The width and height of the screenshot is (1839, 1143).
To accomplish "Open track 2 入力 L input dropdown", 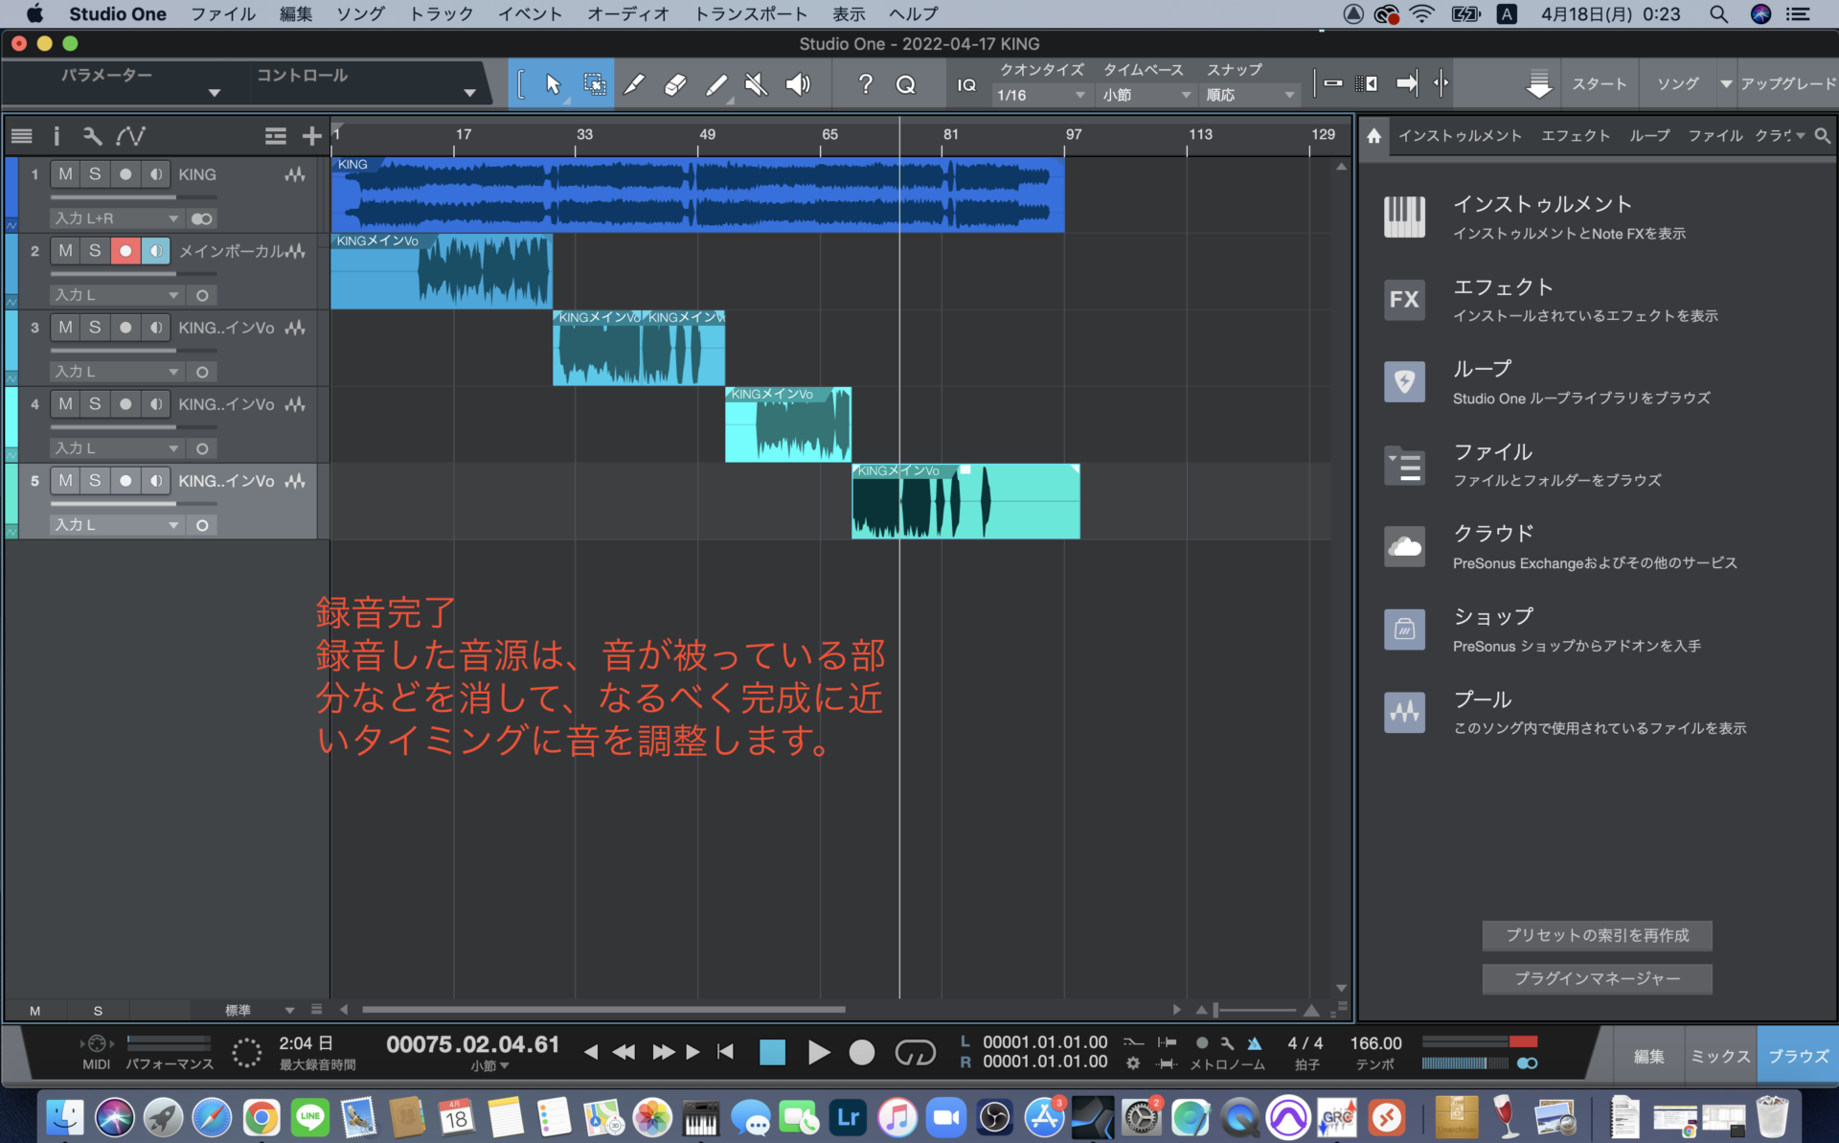I will (116, 295).
